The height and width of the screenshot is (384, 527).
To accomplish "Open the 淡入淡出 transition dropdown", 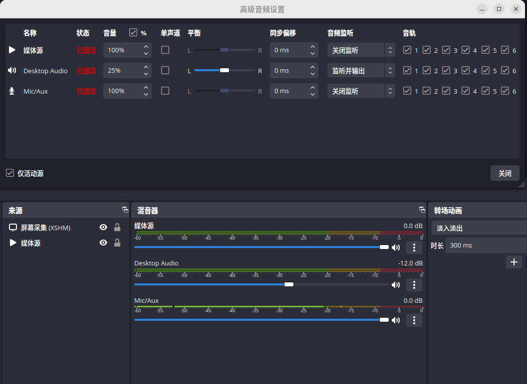I will tap(479, 228).
